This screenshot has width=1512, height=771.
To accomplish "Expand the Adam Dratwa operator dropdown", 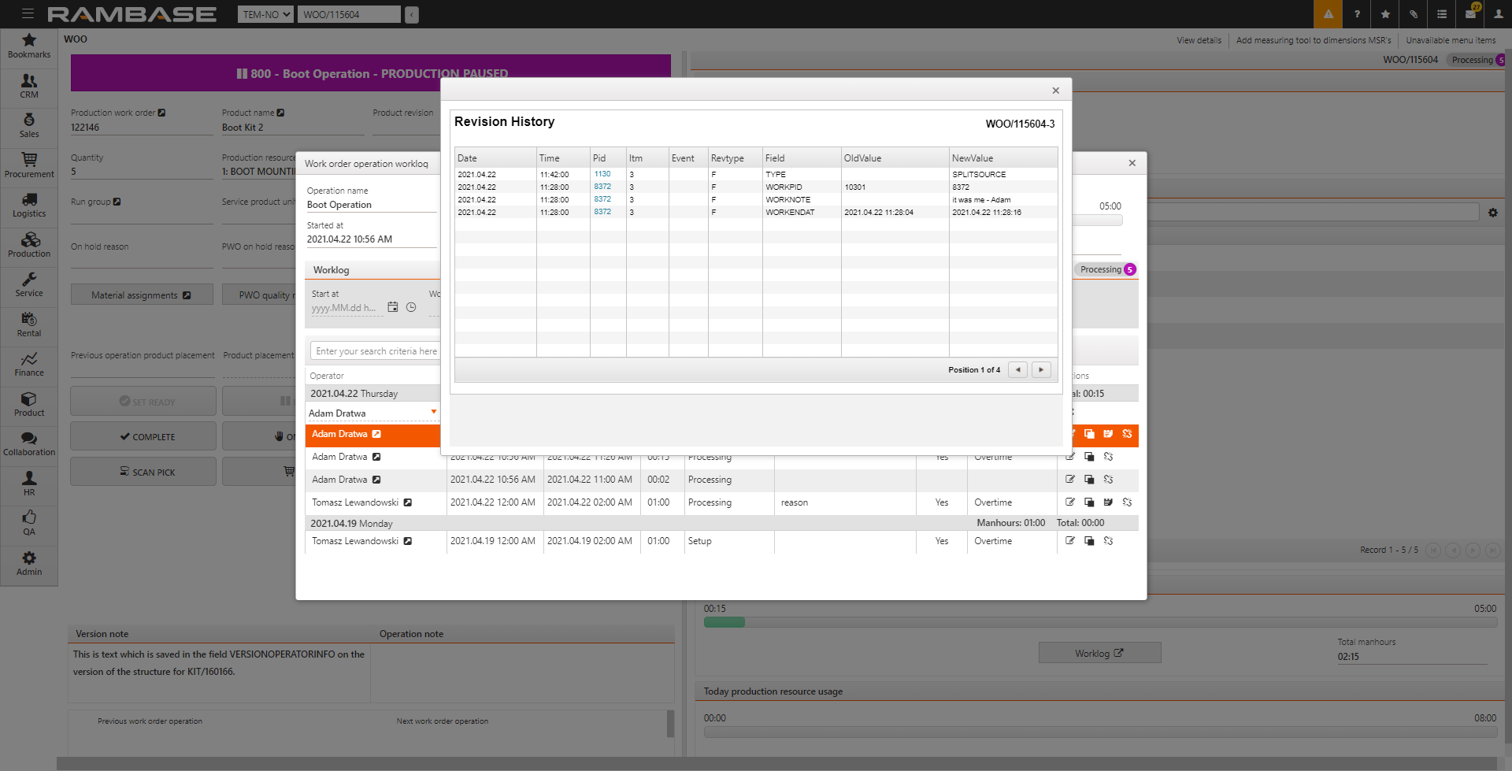I will pos(433,413).
